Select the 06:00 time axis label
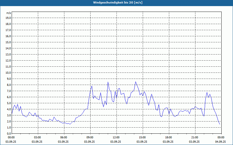Image resolution: width=233 pixels, height=145 pixels. [x=63, y=137]
